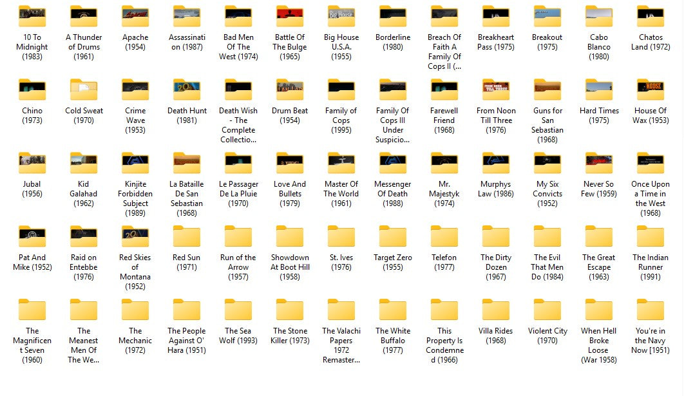Select the Crime Wave (1953) folder icon
Viewport: 684px width, 396px height.
tap(135, 90)
